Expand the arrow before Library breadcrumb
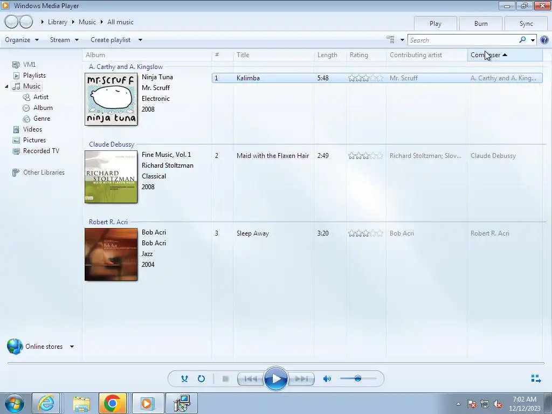The width and height of the screenshot is (552, 414). coord(42,22)
